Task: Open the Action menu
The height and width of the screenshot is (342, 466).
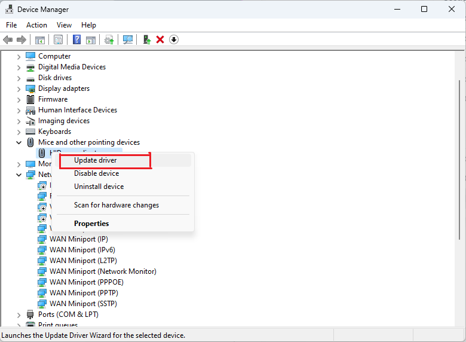Action: click(36, 25)
